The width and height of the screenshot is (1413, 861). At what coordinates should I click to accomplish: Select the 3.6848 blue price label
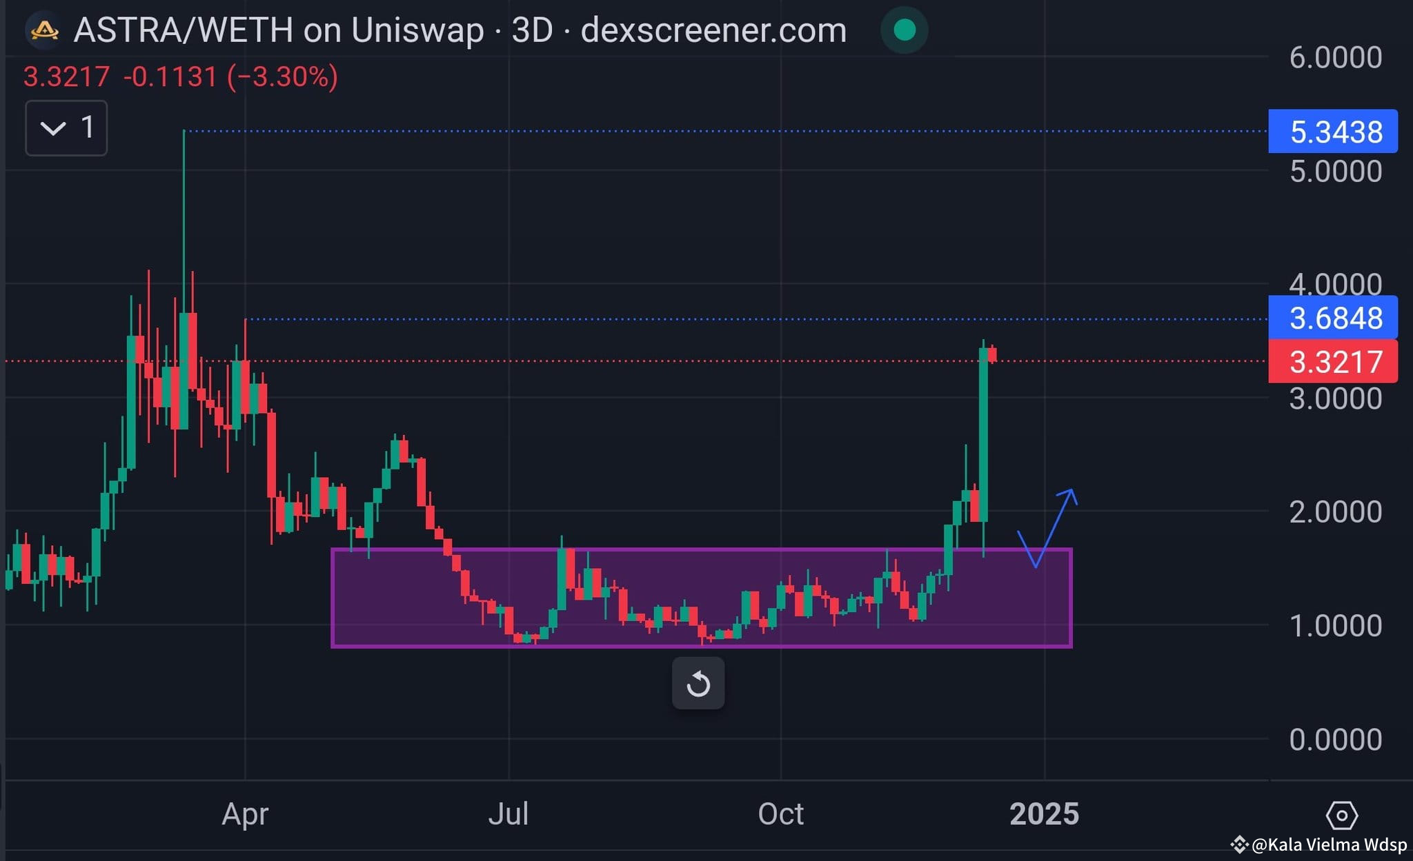1333,318
